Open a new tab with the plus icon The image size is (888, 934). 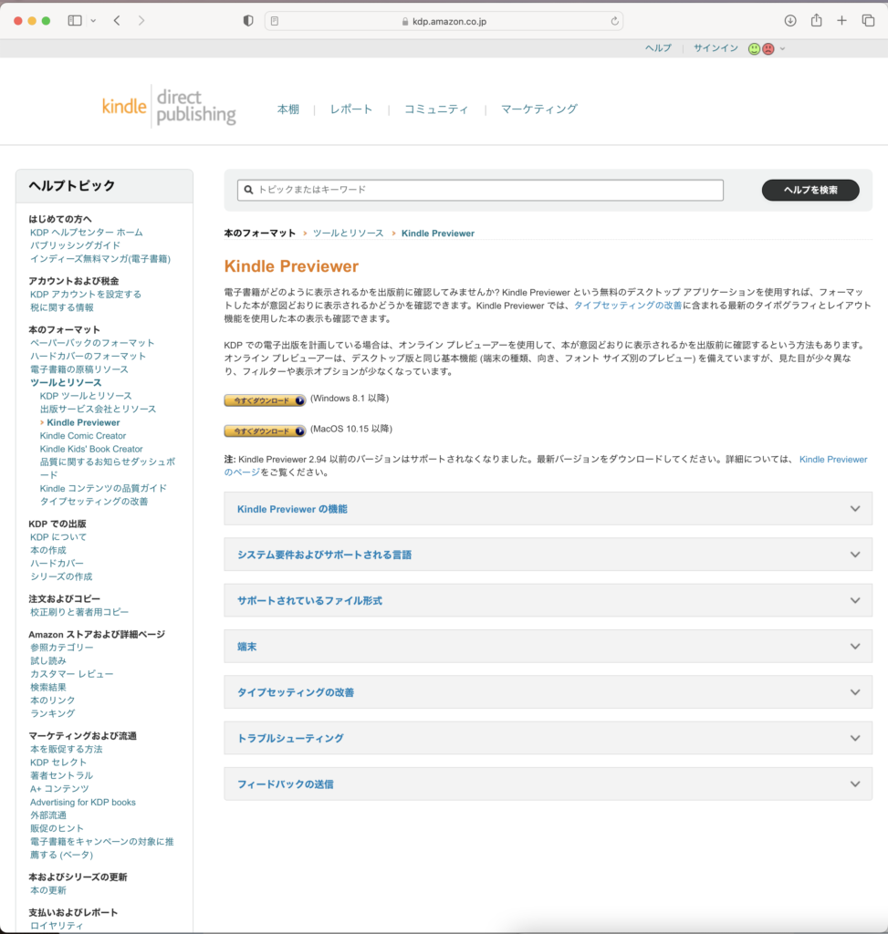coord(841,20)
